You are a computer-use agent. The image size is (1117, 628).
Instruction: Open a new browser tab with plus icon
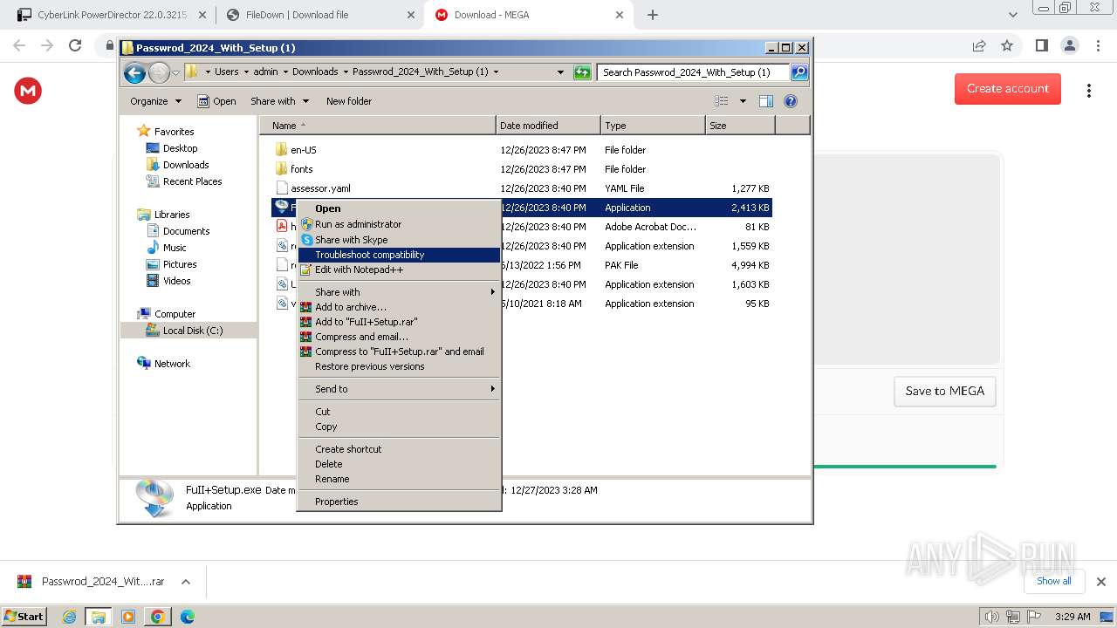652,15
